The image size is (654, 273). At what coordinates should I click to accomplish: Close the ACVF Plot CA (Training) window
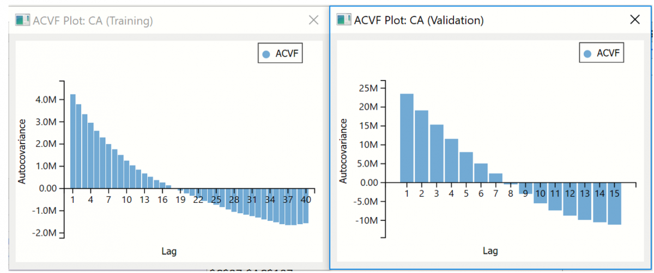313,20
